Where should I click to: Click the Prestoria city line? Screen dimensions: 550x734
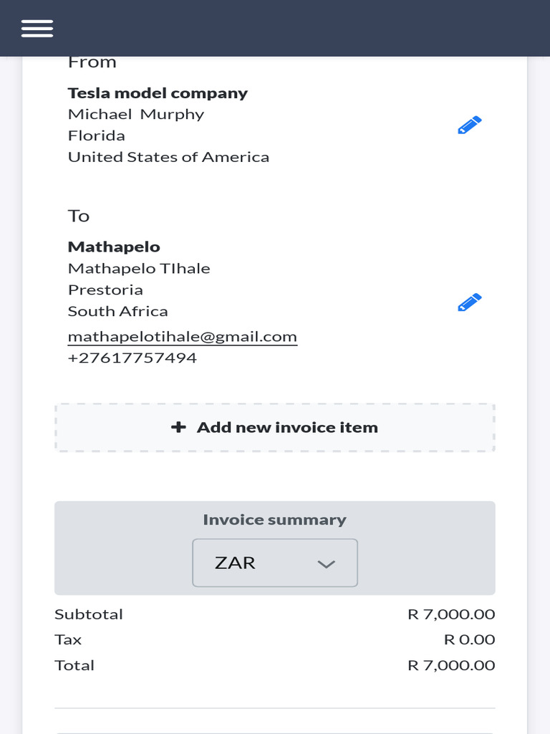coord(105,290)
